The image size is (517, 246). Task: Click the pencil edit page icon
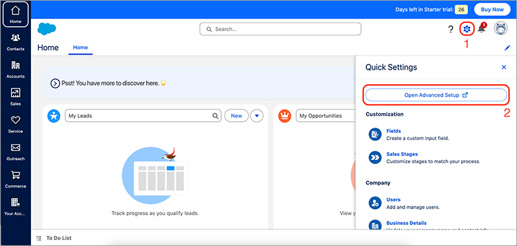pos(507,48)
